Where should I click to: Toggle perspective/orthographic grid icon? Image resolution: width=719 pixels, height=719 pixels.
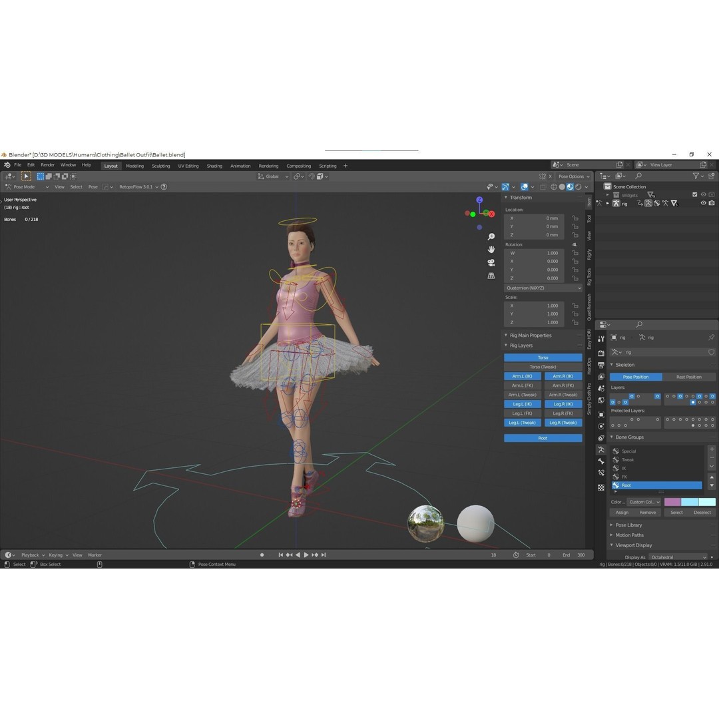(491, 276)
